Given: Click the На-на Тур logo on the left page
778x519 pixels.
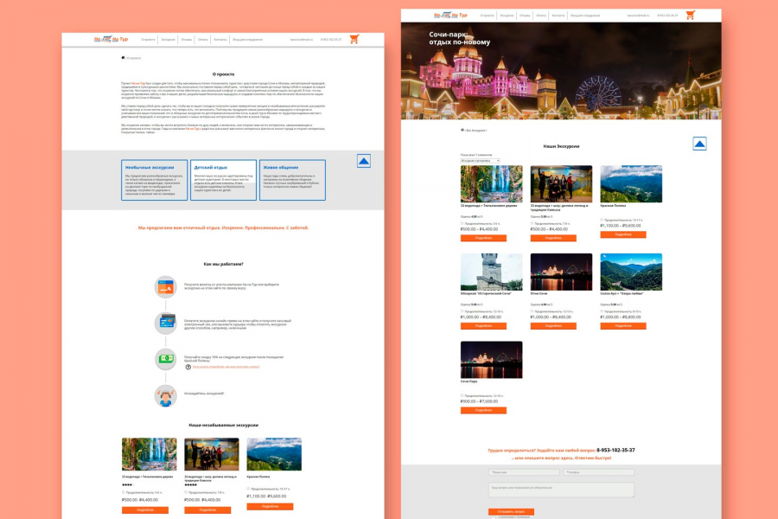Looking at the screenshot, I should tap(112, 39).
